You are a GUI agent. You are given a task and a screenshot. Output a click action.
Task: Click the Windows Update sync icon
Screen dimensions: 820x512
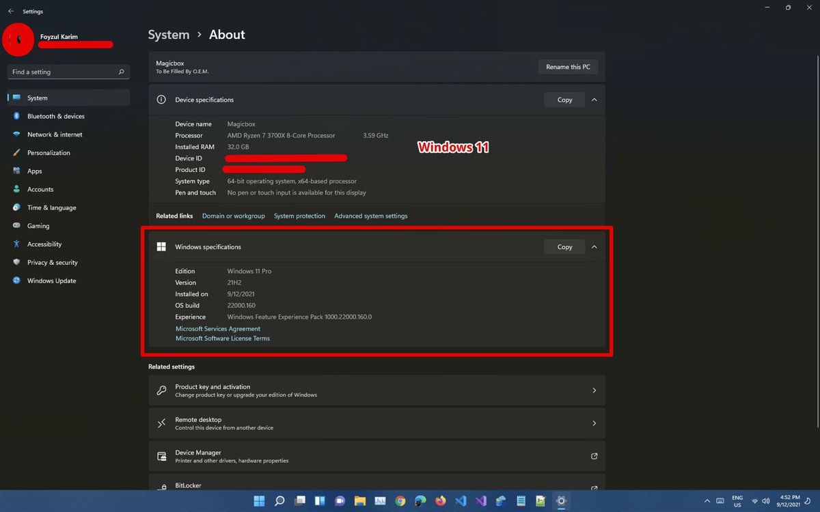click(16, 281)
